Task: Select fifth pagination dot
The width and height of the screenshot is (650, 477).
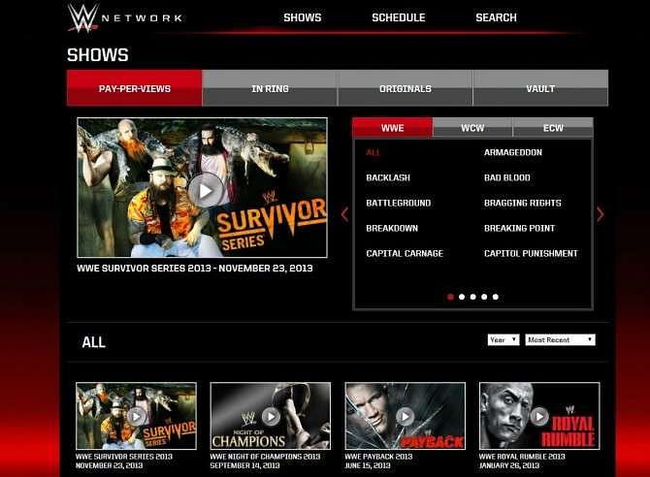Action: coord(496,297)
